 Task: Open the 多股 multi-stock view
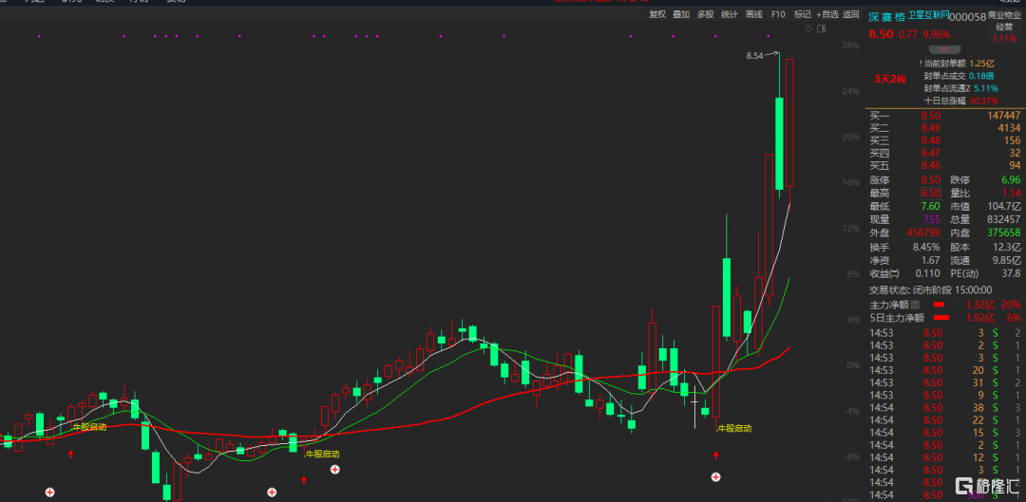(x=705, y=14)
